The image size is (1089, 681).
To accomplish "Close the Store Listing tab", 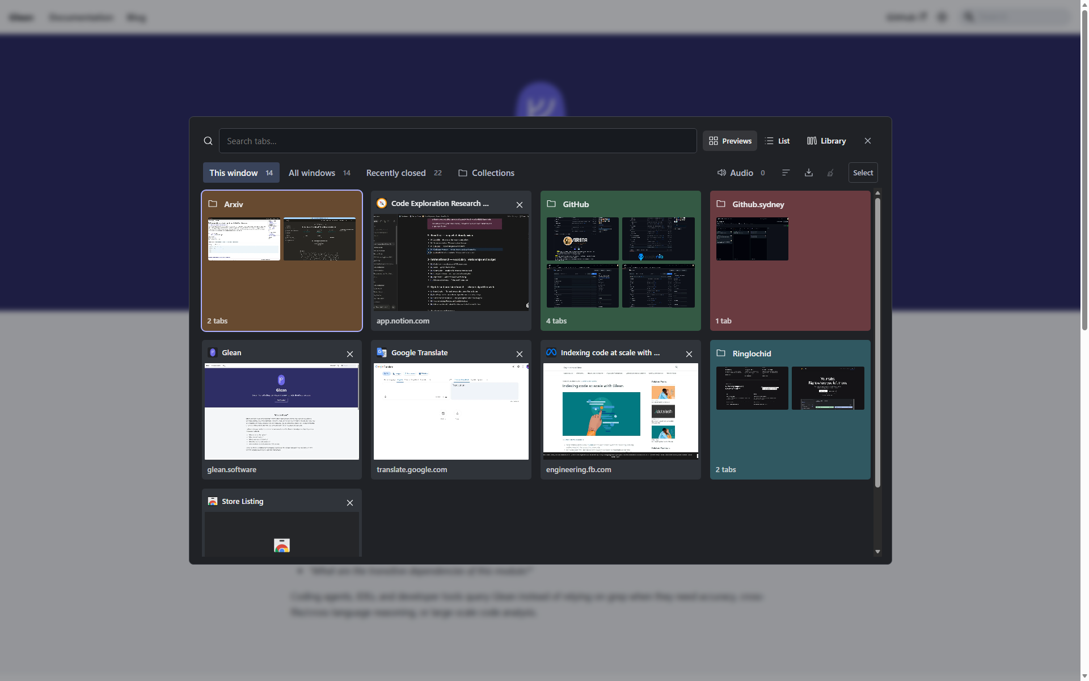I will 350,502.
